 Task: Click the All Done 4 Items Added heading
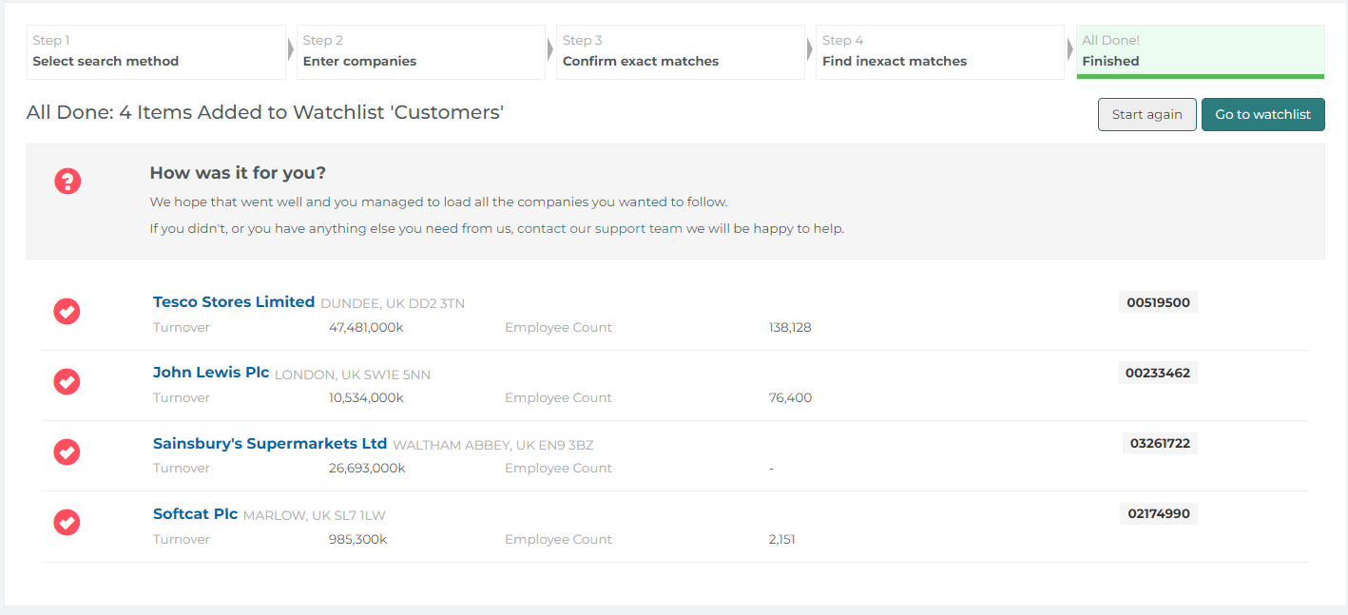265,112
